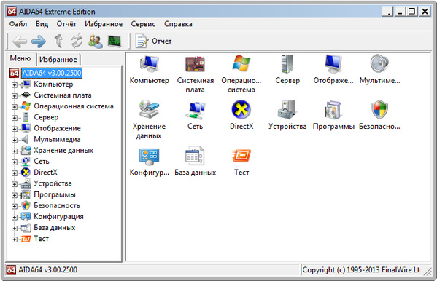
Task: Open the Хранение данных icon in the right pane
Action: click(149, 110)
